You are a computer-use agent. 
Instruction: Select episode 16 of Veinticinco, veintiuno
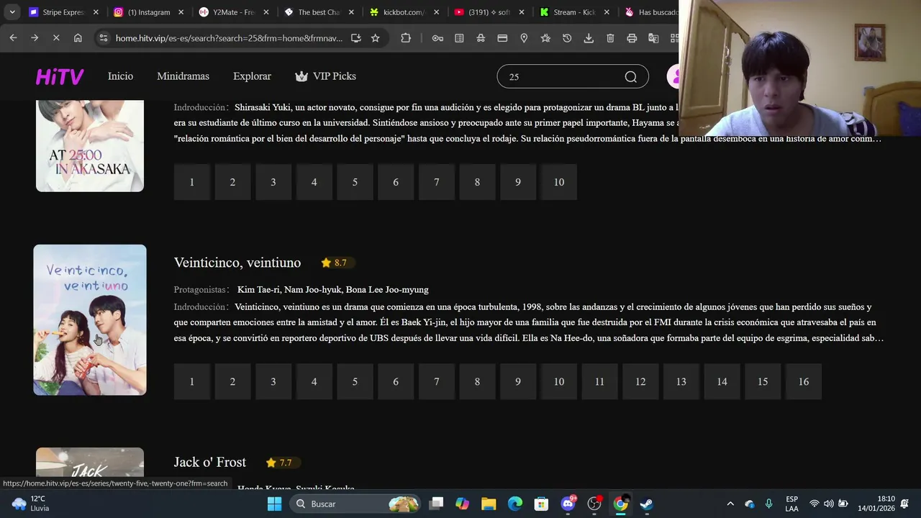point(804,381)
